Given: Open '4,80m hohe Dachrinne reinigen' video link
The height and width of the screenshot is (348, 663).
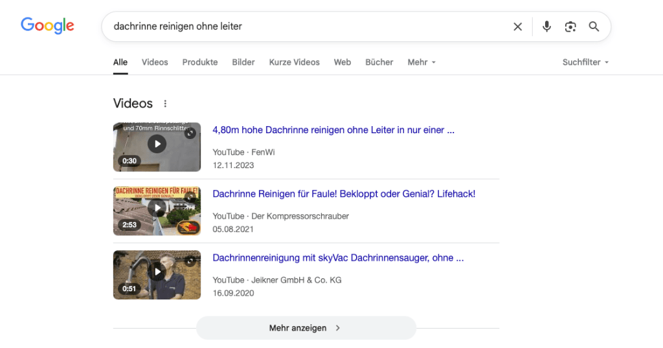Looking at the screenshot, I should click(x=333, y=130).
